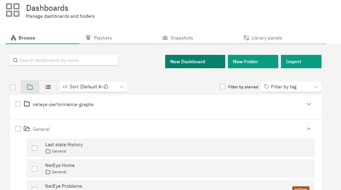Screen dimensions: 341x190
Task: Switch to list view layout
Action: (48, 87)
